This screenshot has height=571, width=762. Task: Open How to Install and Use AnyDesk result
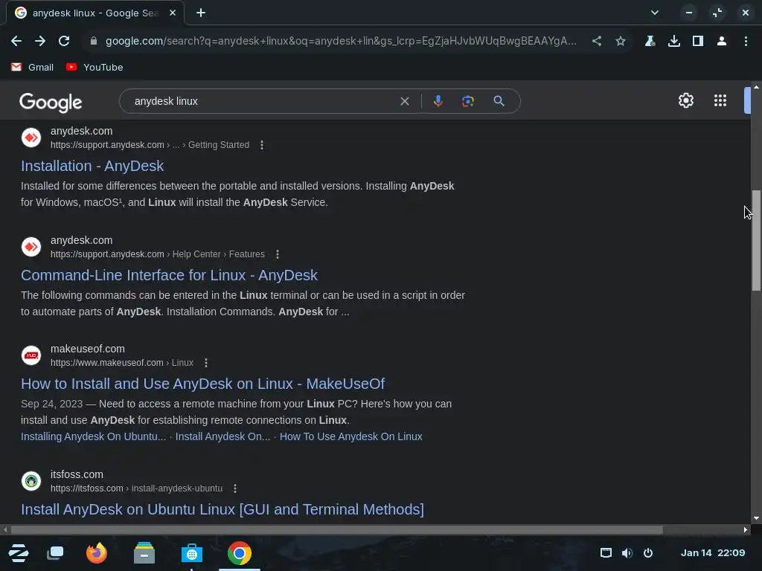tap(202, 384)
